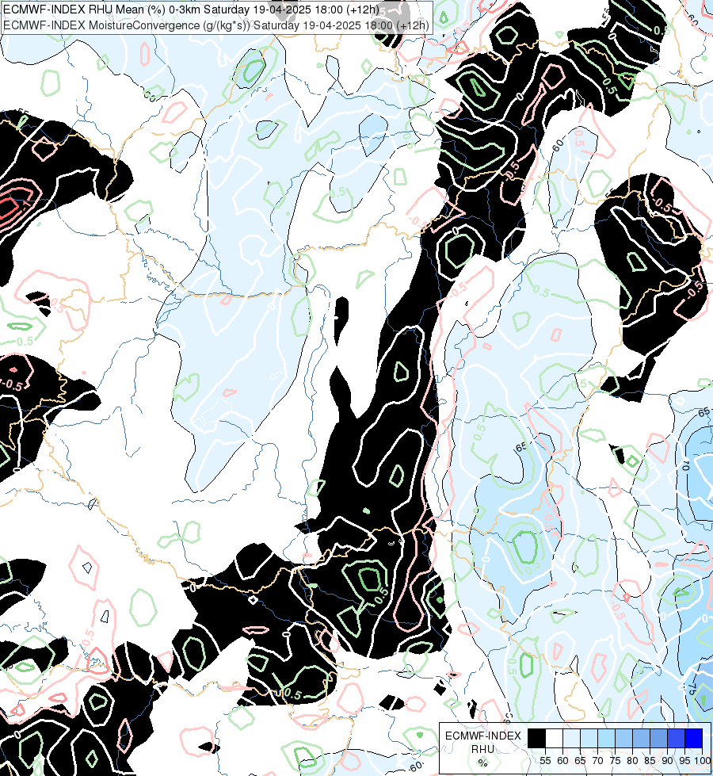The width and height of the screenshot is (713, 776).
Task: Click the legend value "75"
Action: pyautogui.click(x=615, y=761)
